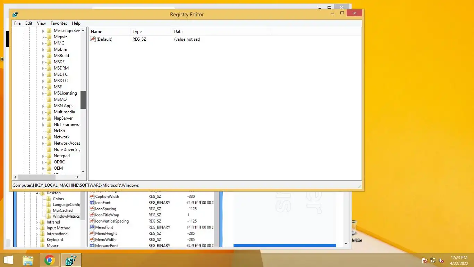
Task: Click the Registry Editor taskbar icon
Action: pos(71,260)
